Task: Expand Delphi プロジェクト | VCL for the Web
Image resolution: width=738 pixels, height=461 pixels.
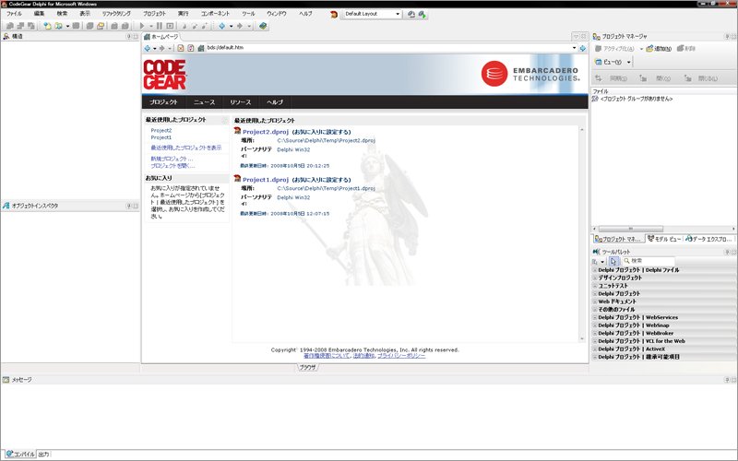Action: pos(595,341)
